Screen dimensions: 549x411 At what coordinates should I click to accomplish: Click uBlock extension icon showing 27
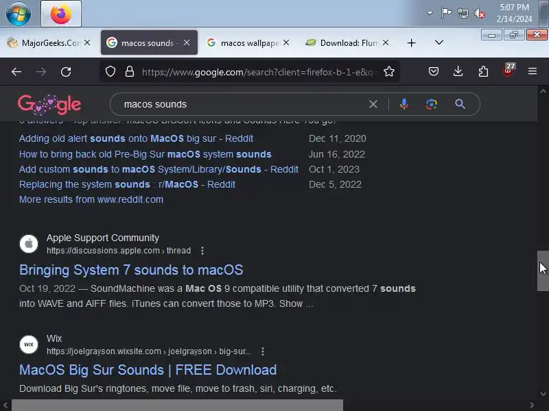pyautogui.click(x=509, y=71)
